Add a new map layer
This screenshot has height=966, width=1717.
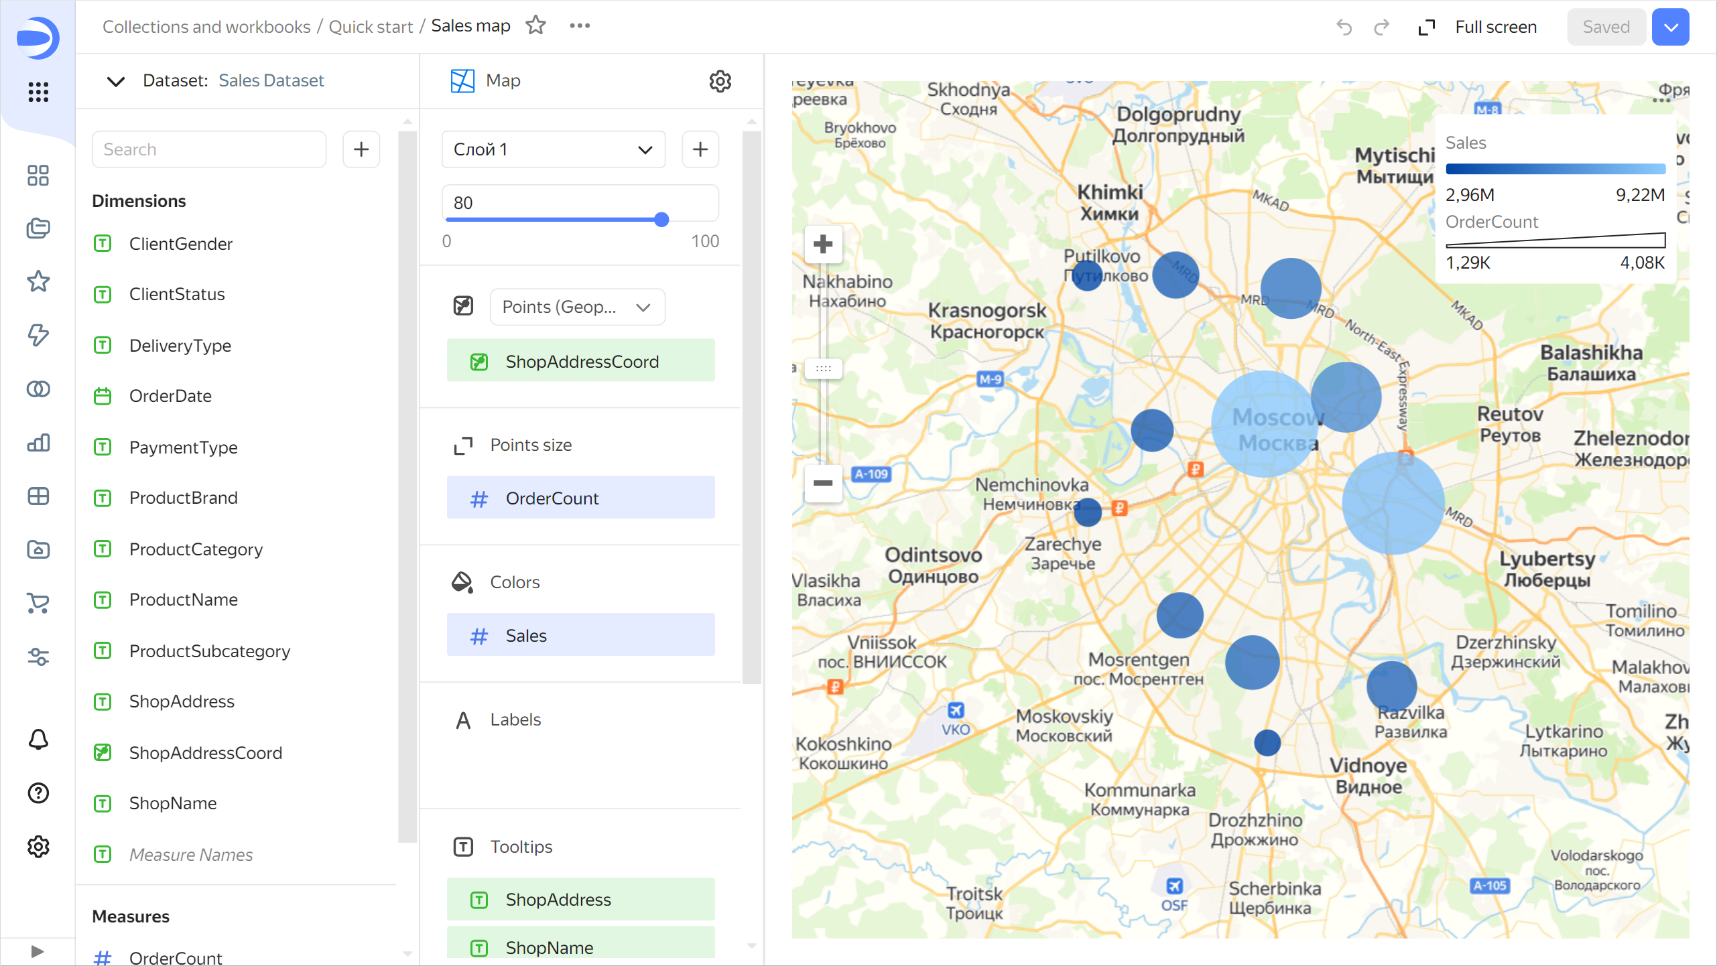coord(700,149)
